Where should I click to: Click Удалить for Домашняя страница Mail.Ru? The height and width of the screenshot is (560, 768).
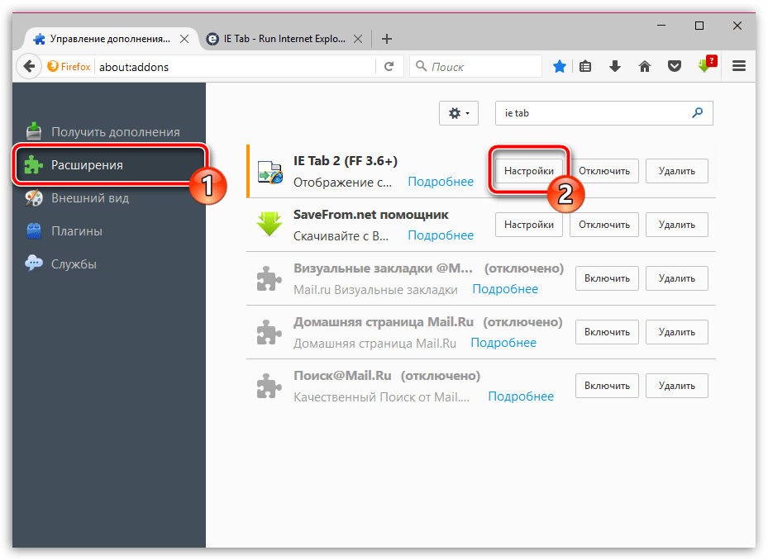[x=677, y=332]
